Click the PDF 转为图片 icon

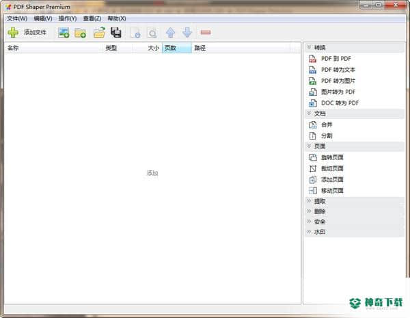(313, 81)
